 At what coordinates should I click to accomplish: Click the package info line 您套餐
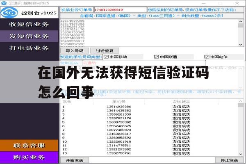[152, 16]
